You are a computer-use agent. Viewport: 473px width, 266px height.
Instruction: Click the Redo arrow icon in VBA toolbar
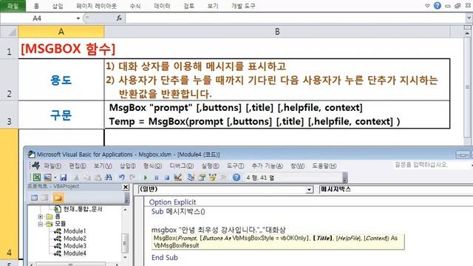132,177
